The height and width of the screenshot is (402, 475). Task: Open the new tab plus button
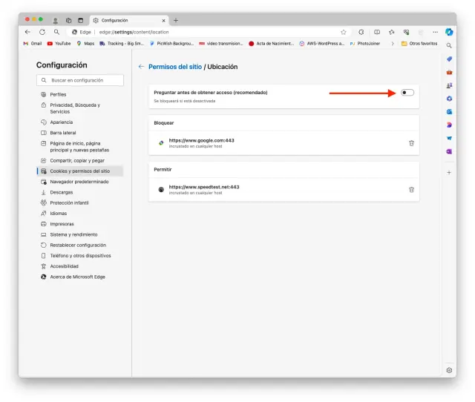176,20
